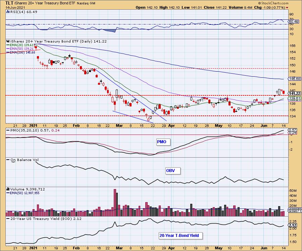This screenshot has height=251, width=302.
Task: Click the Close 141.22 header value
Action: 215,7
